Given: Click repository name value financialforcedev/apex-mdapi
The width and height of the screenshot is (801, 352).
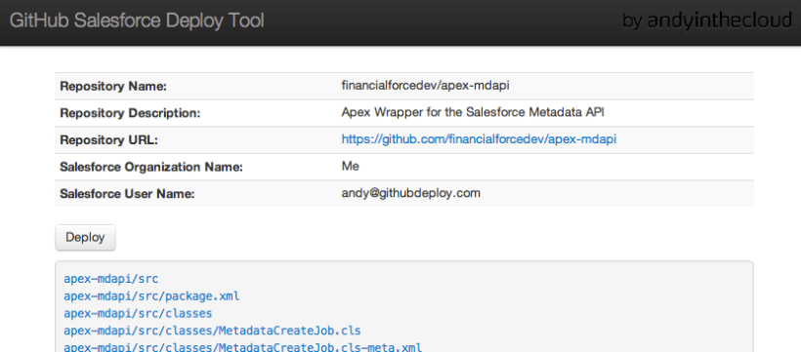Looking at the screenshot, I should coord(425,86).
